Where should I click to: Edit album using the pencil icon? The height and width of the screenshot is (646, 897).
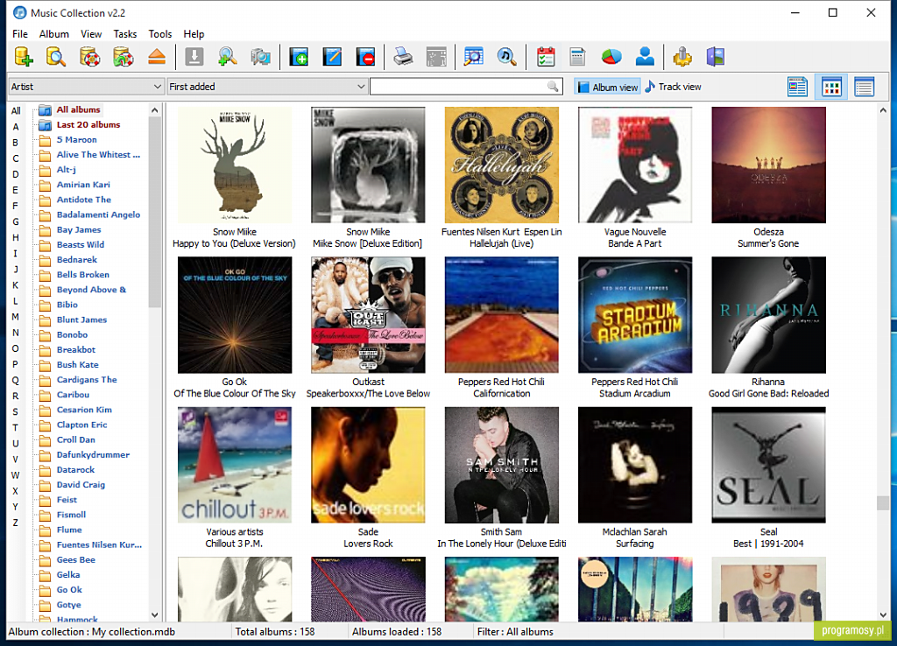click(x=332, y=57)
